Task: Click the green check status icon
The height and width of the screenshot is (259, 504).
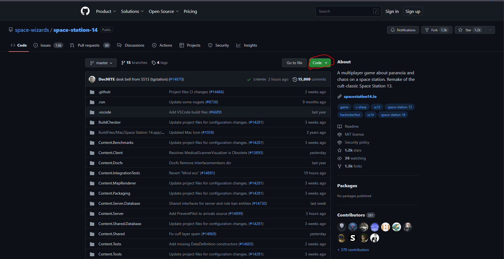Action: [249, 79]
